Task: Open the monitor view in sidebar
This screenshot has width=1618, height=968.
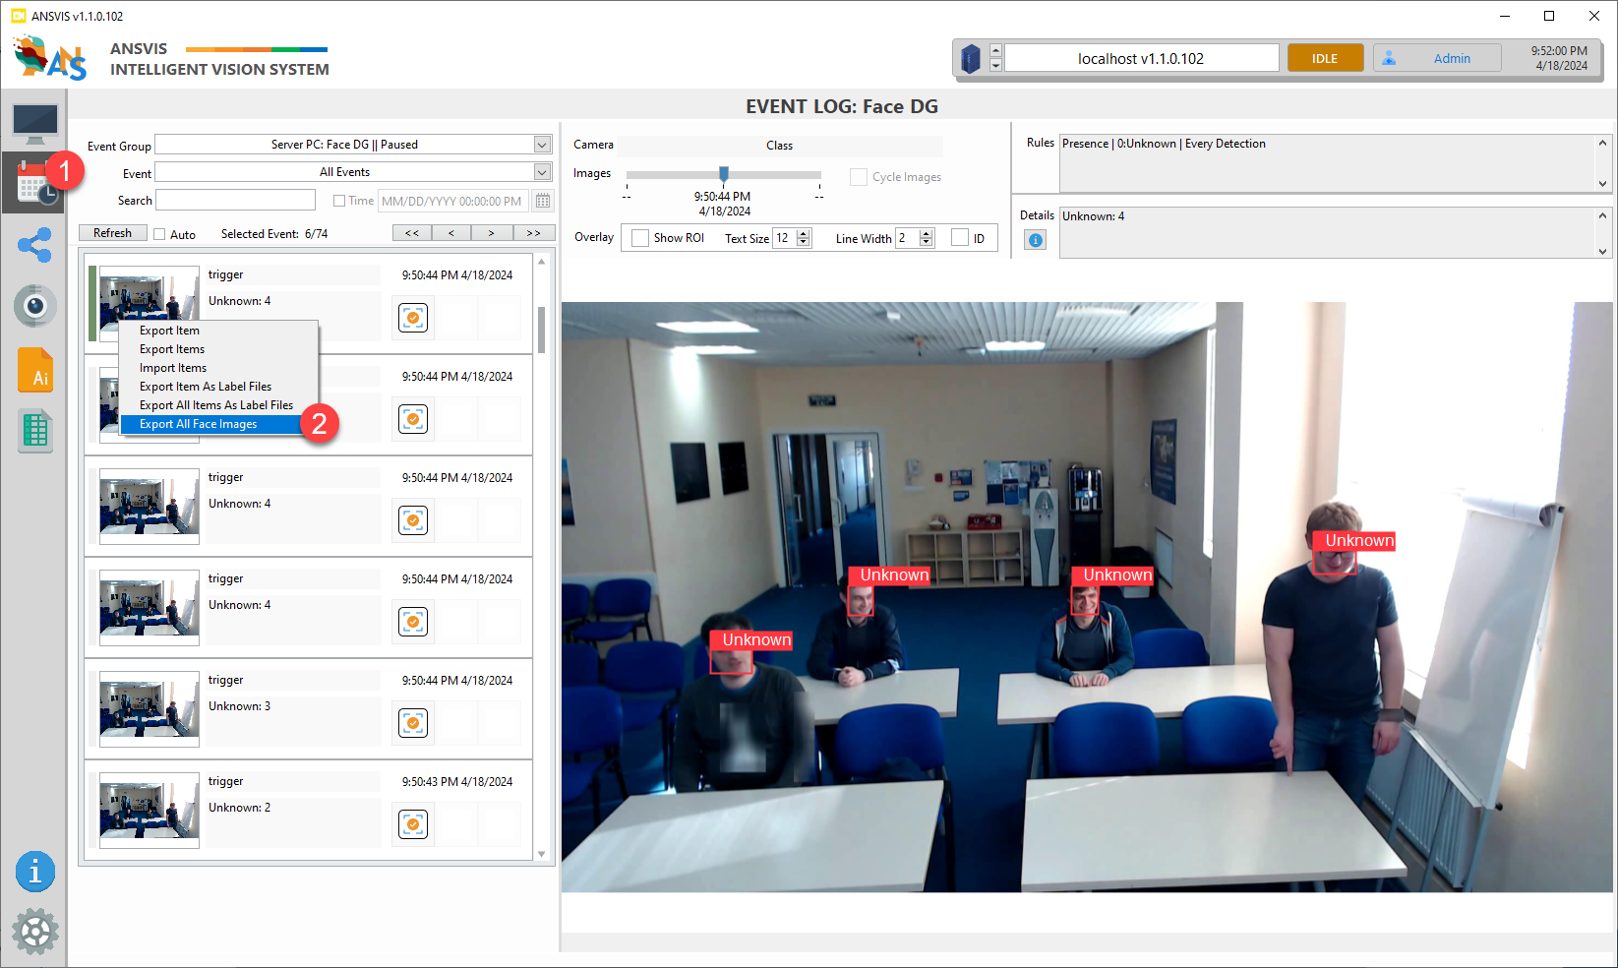Action: pyautogui.click(x=34, y=123)
